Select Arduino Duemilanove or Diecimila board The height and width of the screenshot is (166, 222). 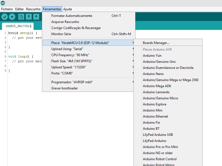coord(168,68)
